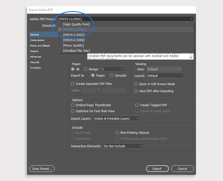Screen dimensions: 223x181
Task: Switch to the Compression category
Action: coord(37,40)
